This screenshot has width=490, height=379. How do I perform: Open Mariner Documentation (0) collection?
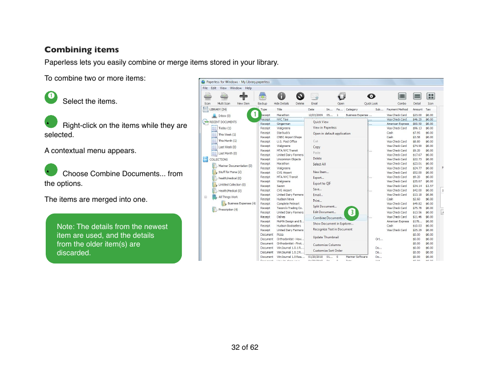tap(235, 165)
